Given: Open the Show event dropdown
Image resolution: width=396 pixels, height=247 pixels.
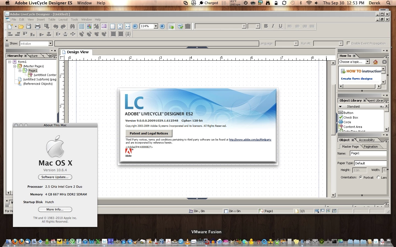Looking at the screenshot, I should (50, 43).
